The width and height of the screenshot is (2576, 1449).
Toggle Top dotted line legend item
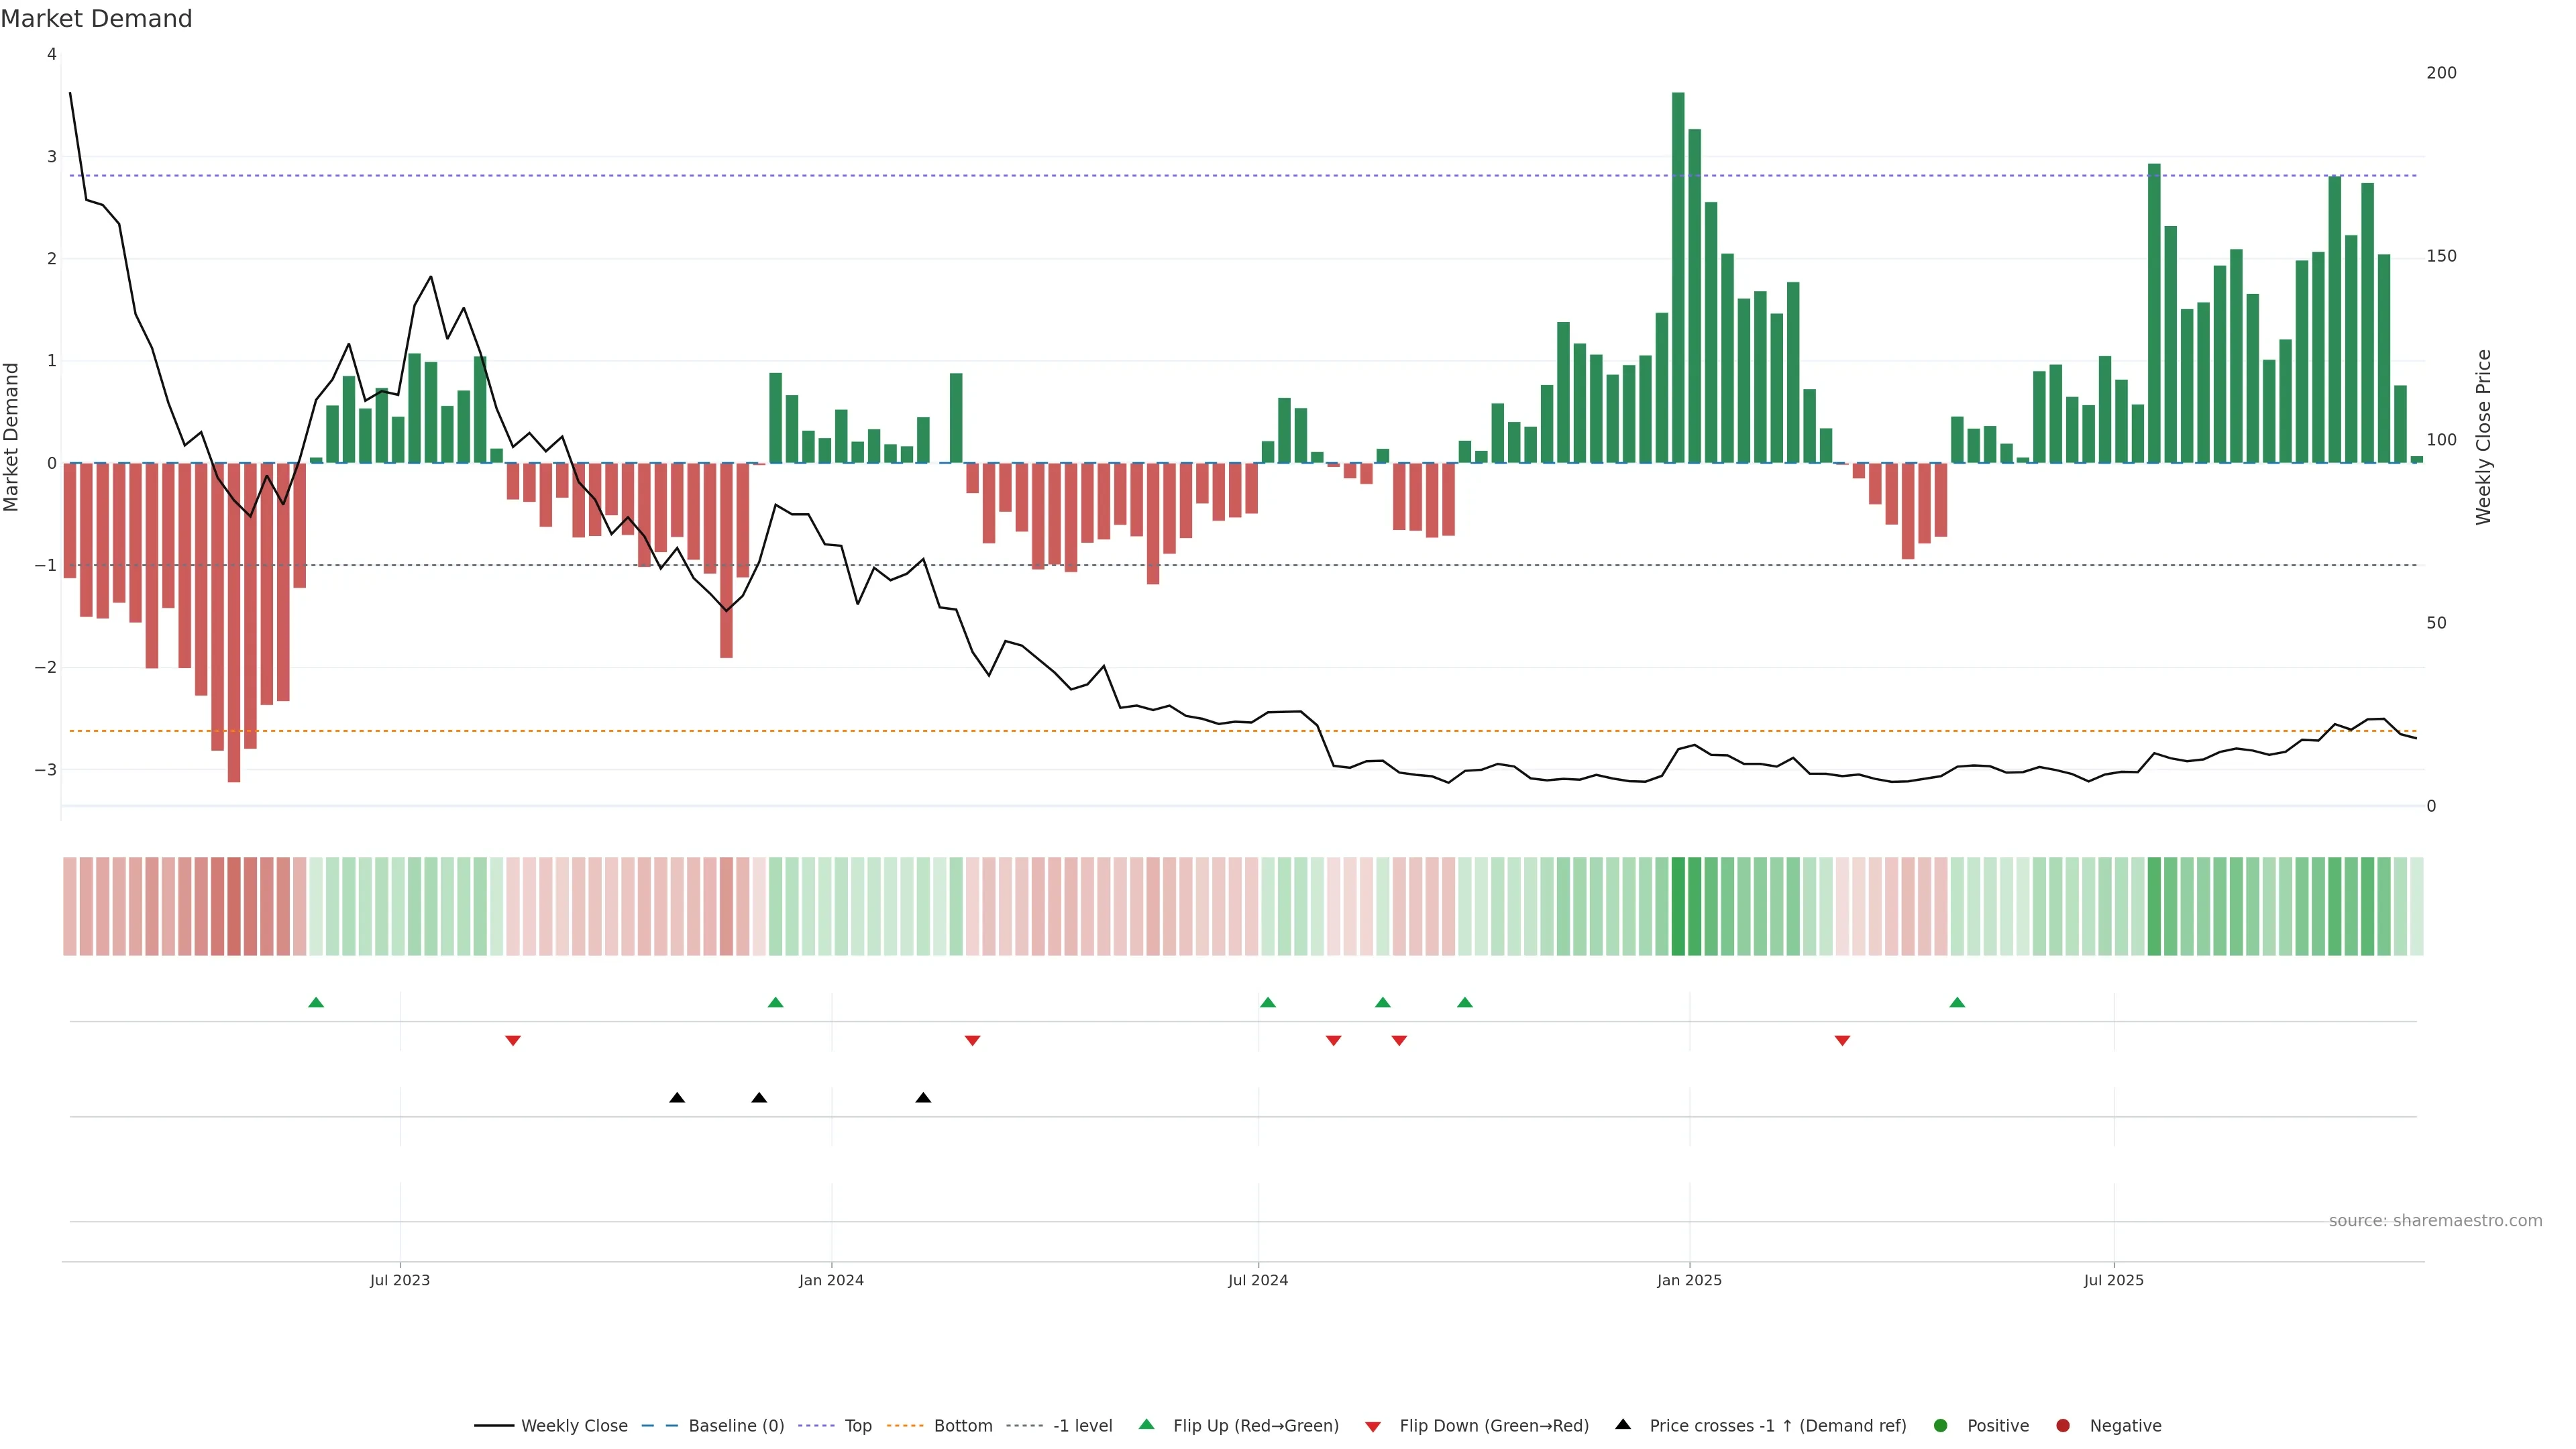(x=857, y=1425)
